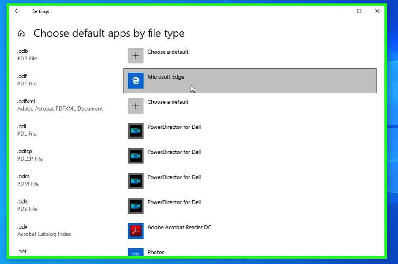Choose a default label for .pdfxml
Screen dimensions: 398x264
(168, 102)
